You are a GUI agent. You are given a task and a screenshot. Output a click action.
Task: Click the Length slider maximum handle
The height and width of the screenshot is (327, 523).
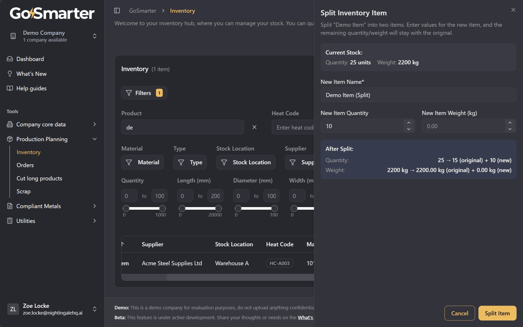click(x=218, y=208)
